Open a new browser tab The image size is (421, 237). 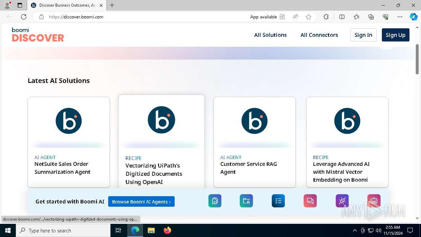click(112, 5)
